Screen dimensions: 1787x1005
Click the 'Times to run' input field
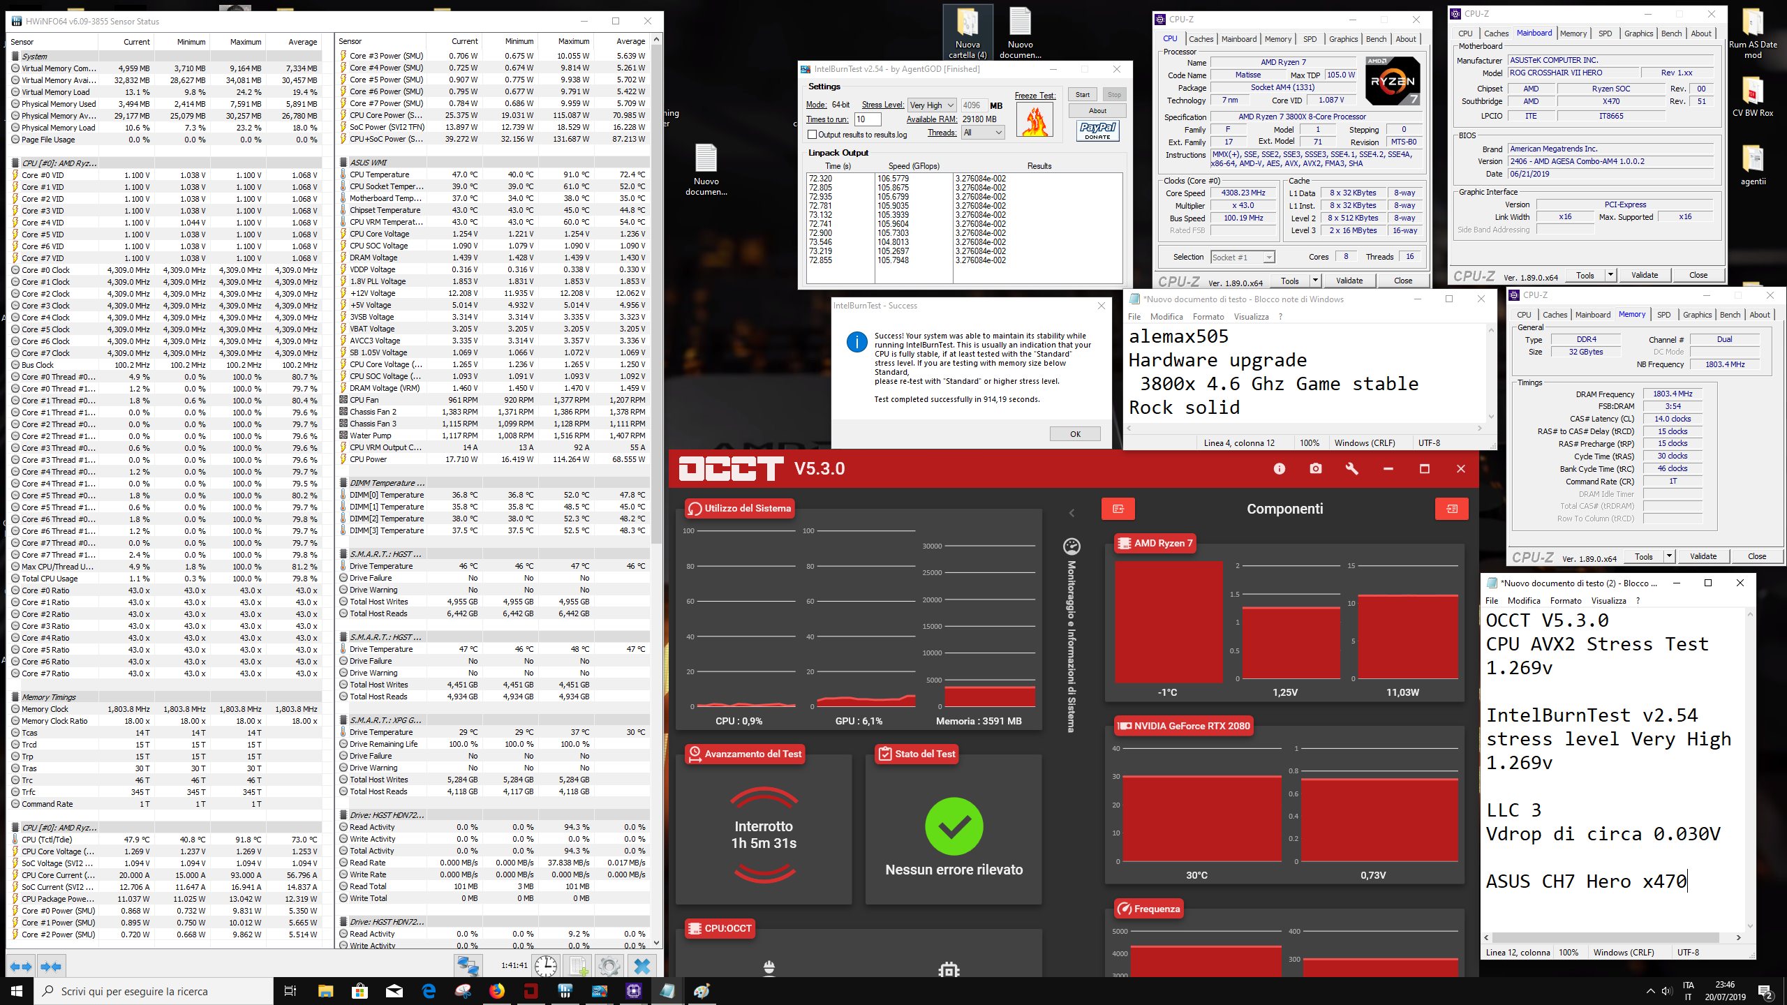[868, 119]
